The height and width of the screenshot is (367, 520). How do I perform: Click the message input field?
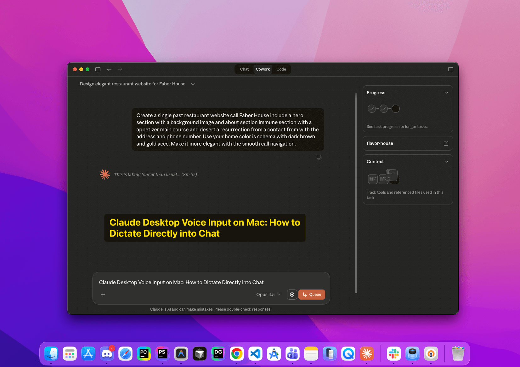pos(189,282)
